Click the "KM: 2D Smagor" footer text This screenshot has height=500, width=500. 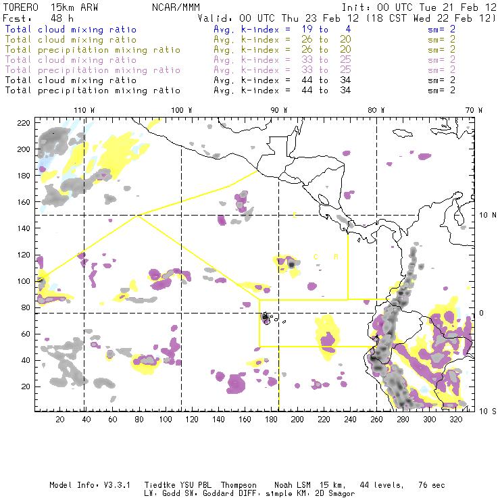325,494
